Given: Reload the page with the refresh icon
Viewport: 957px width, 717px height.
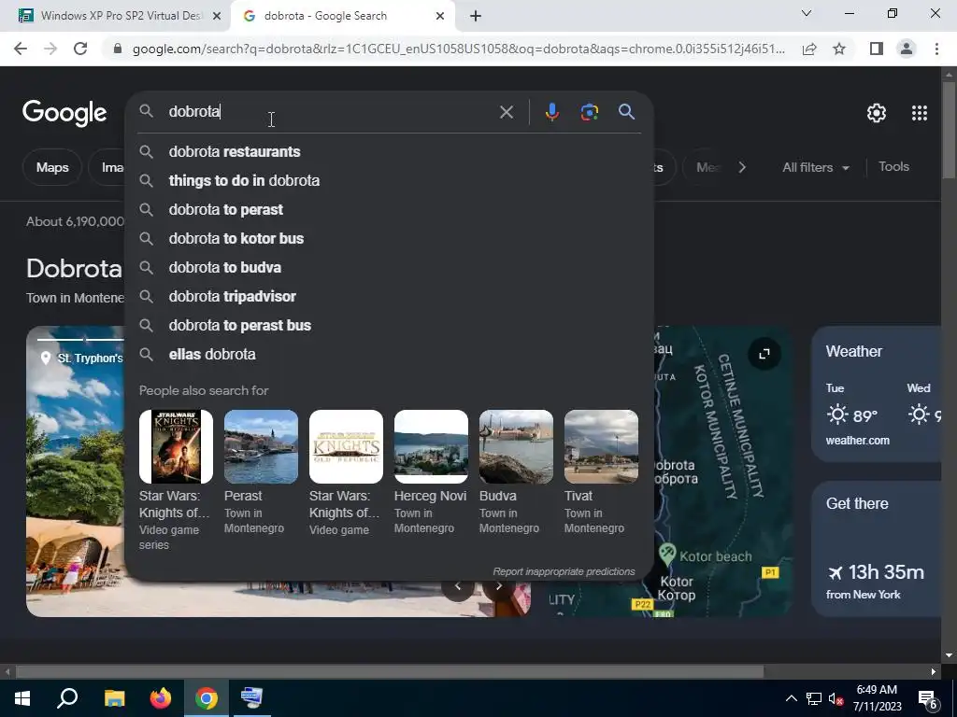Looking at the screenshot, I should pyautogui.click(x=80, y=49).
